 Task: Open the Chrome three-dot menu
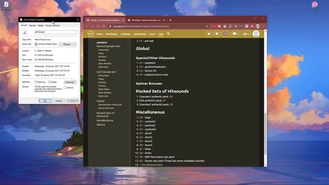[263, 26]
